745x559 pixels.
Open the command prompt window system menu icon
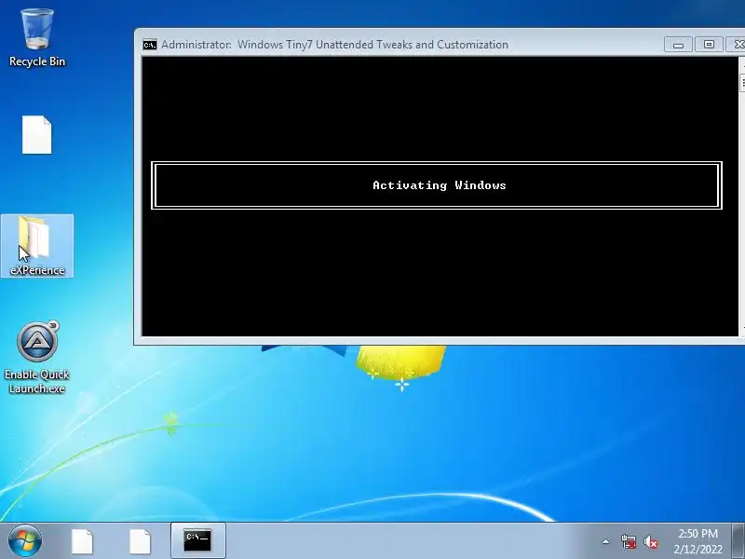click(x=150, y=45)
